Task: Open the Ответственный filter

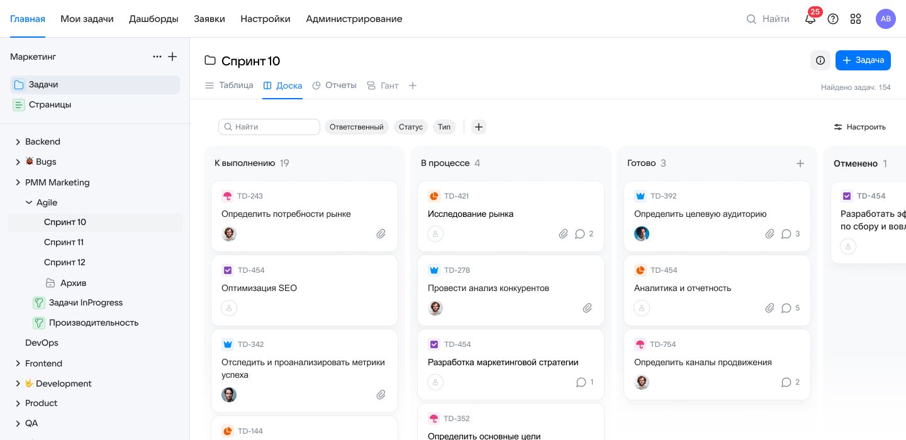Action: [x=356, y=127]
